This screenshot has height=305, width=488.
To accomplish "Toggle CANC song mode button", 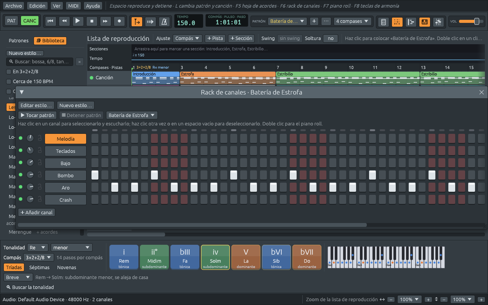I will [30, 21].
